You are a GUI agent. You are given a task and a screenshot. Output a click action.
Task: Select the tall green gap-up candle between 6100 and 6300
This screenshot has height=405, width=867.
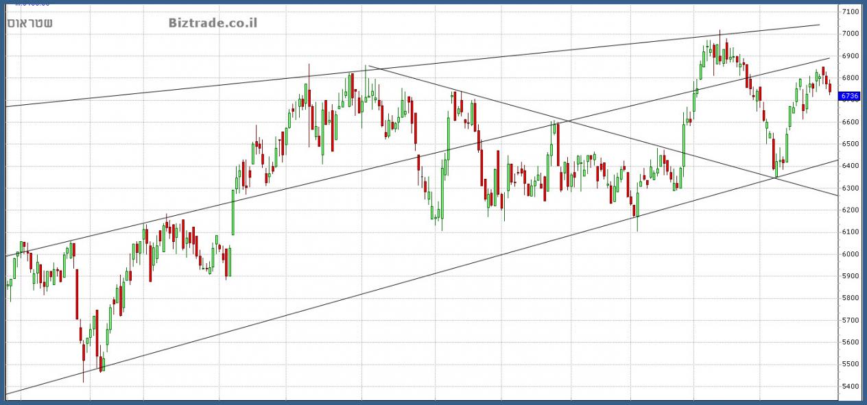click(233, 212)
